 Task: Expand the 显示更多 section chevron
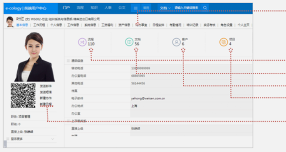53,139
